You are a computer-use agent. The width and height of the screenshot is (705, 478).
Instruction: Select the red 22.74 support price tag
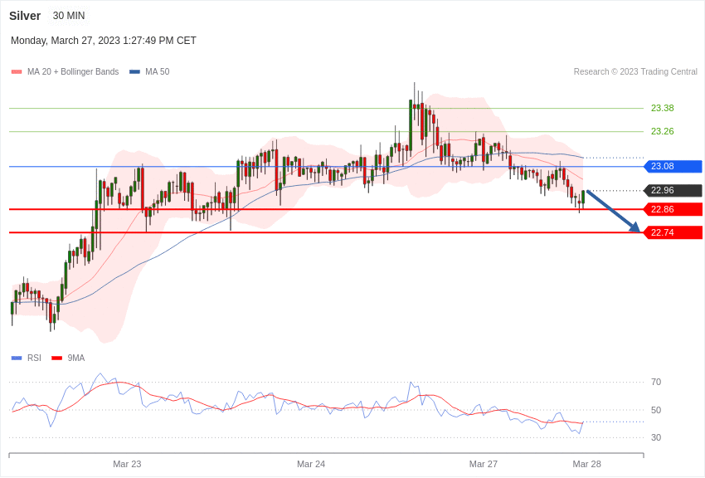pyautogui.click(x=673, y=233)
